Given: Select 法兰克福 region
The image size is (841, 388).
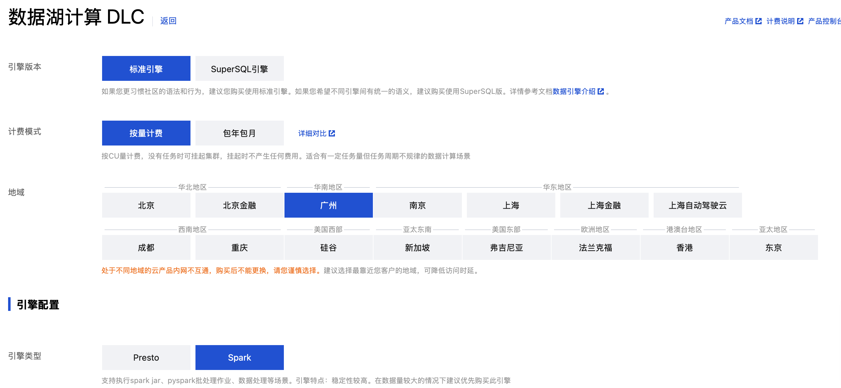Looking at the screenshot, I should (595, 247).
